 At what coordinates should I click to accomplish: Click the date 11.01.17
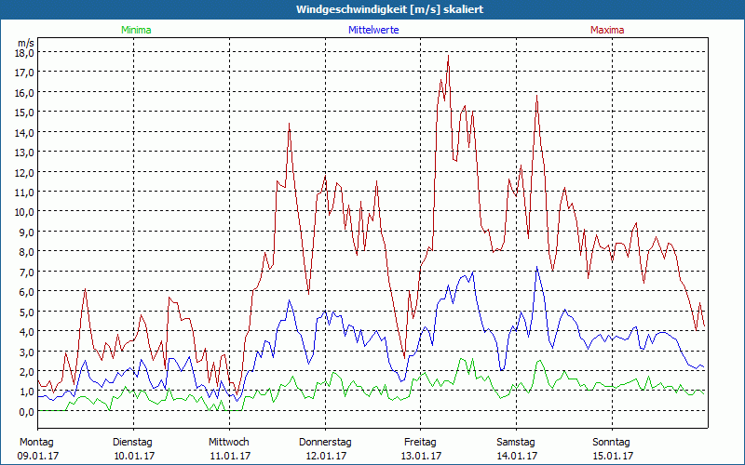(230, 456)
